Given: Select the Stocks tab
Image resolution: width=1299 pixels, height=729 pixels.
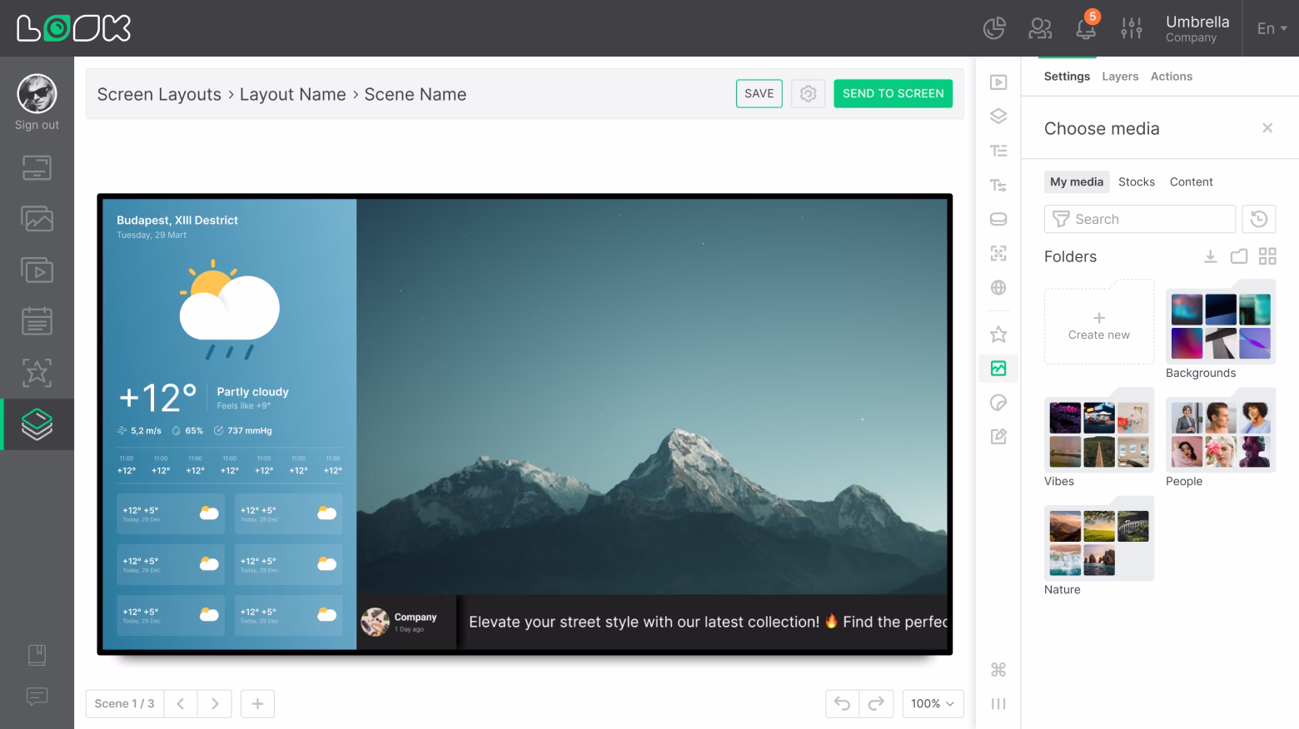Looking at the screenshot, I should pos(1137,181).
